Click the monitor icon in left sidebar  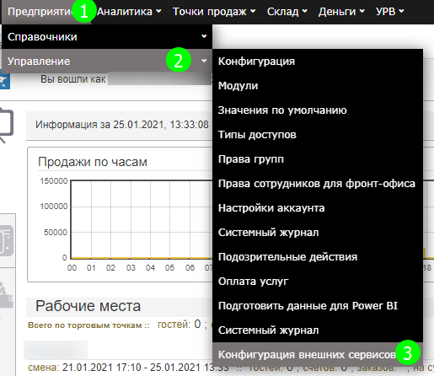(x=7, y=125)
